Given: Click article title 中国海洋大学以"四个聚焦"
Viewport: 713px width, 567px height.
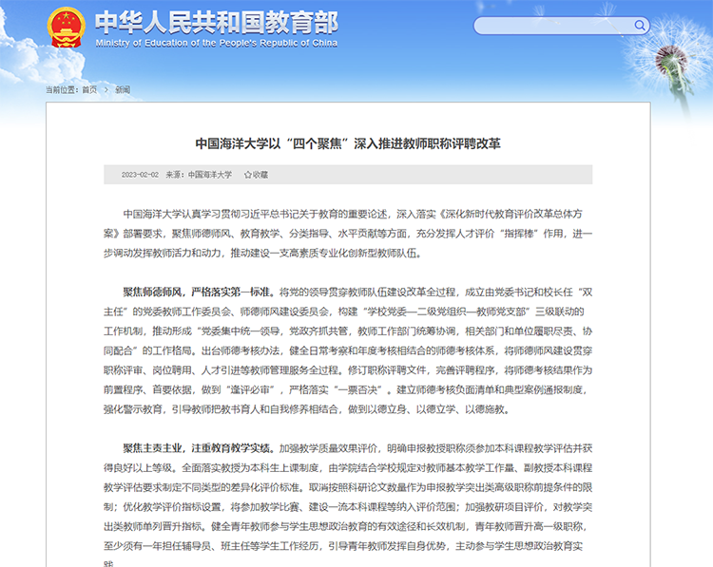Looking at the screenshot, I should tap(348, 143).
